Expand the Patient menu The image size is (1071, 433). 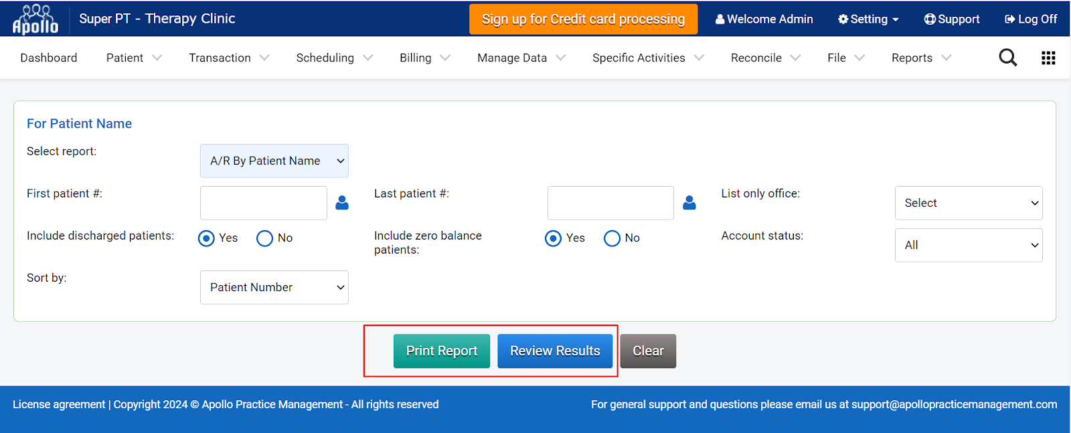coord(134,58)
